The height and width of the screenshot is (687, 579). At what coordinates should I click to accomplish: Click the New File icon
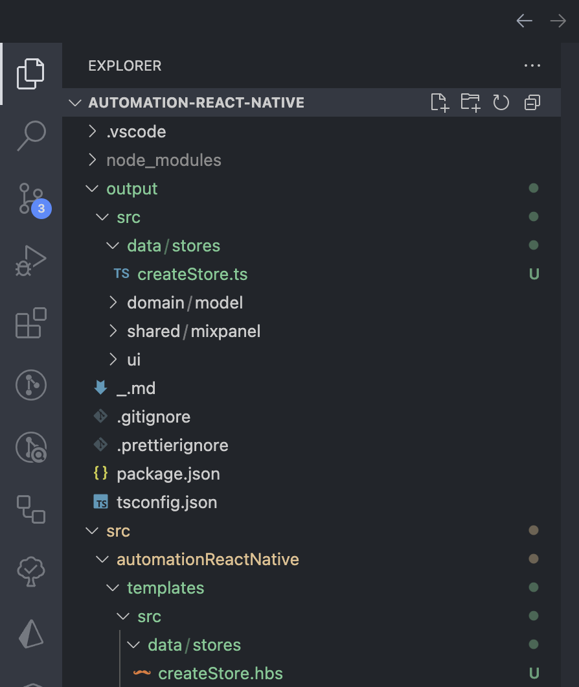440,102
